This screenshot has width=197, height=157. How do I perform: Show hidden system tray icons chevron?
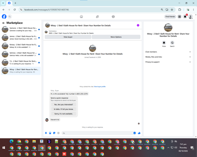tap(168, 148)
